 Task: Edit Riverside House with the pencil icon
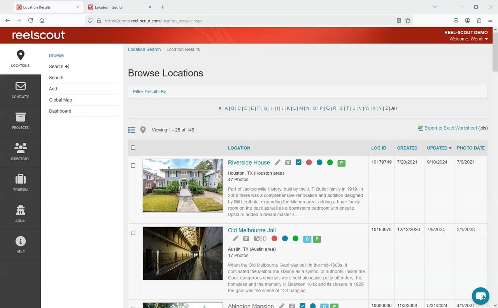pyautogui.click(x=277, y=163)
